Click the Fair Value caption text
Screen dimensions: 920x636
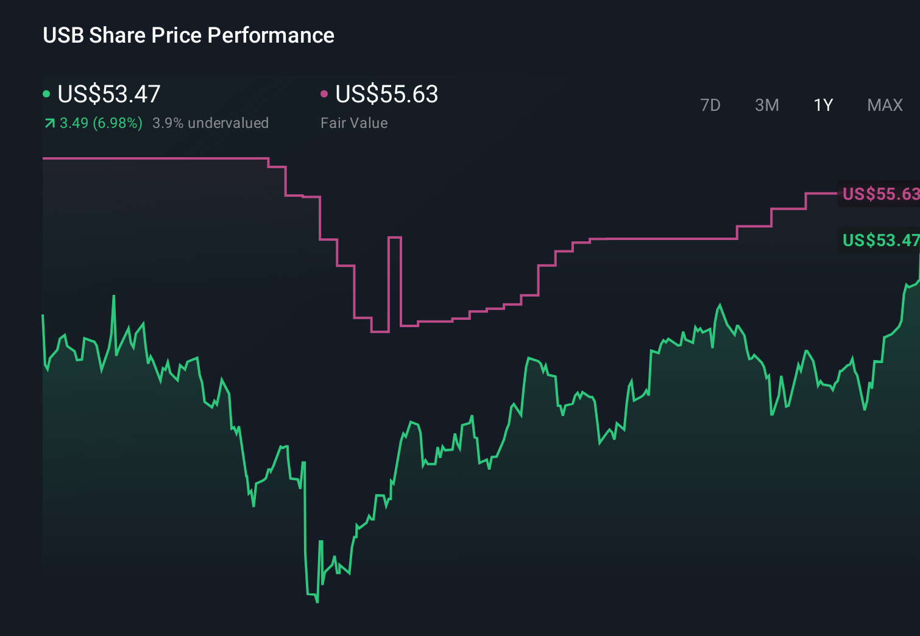click(354, 122)
